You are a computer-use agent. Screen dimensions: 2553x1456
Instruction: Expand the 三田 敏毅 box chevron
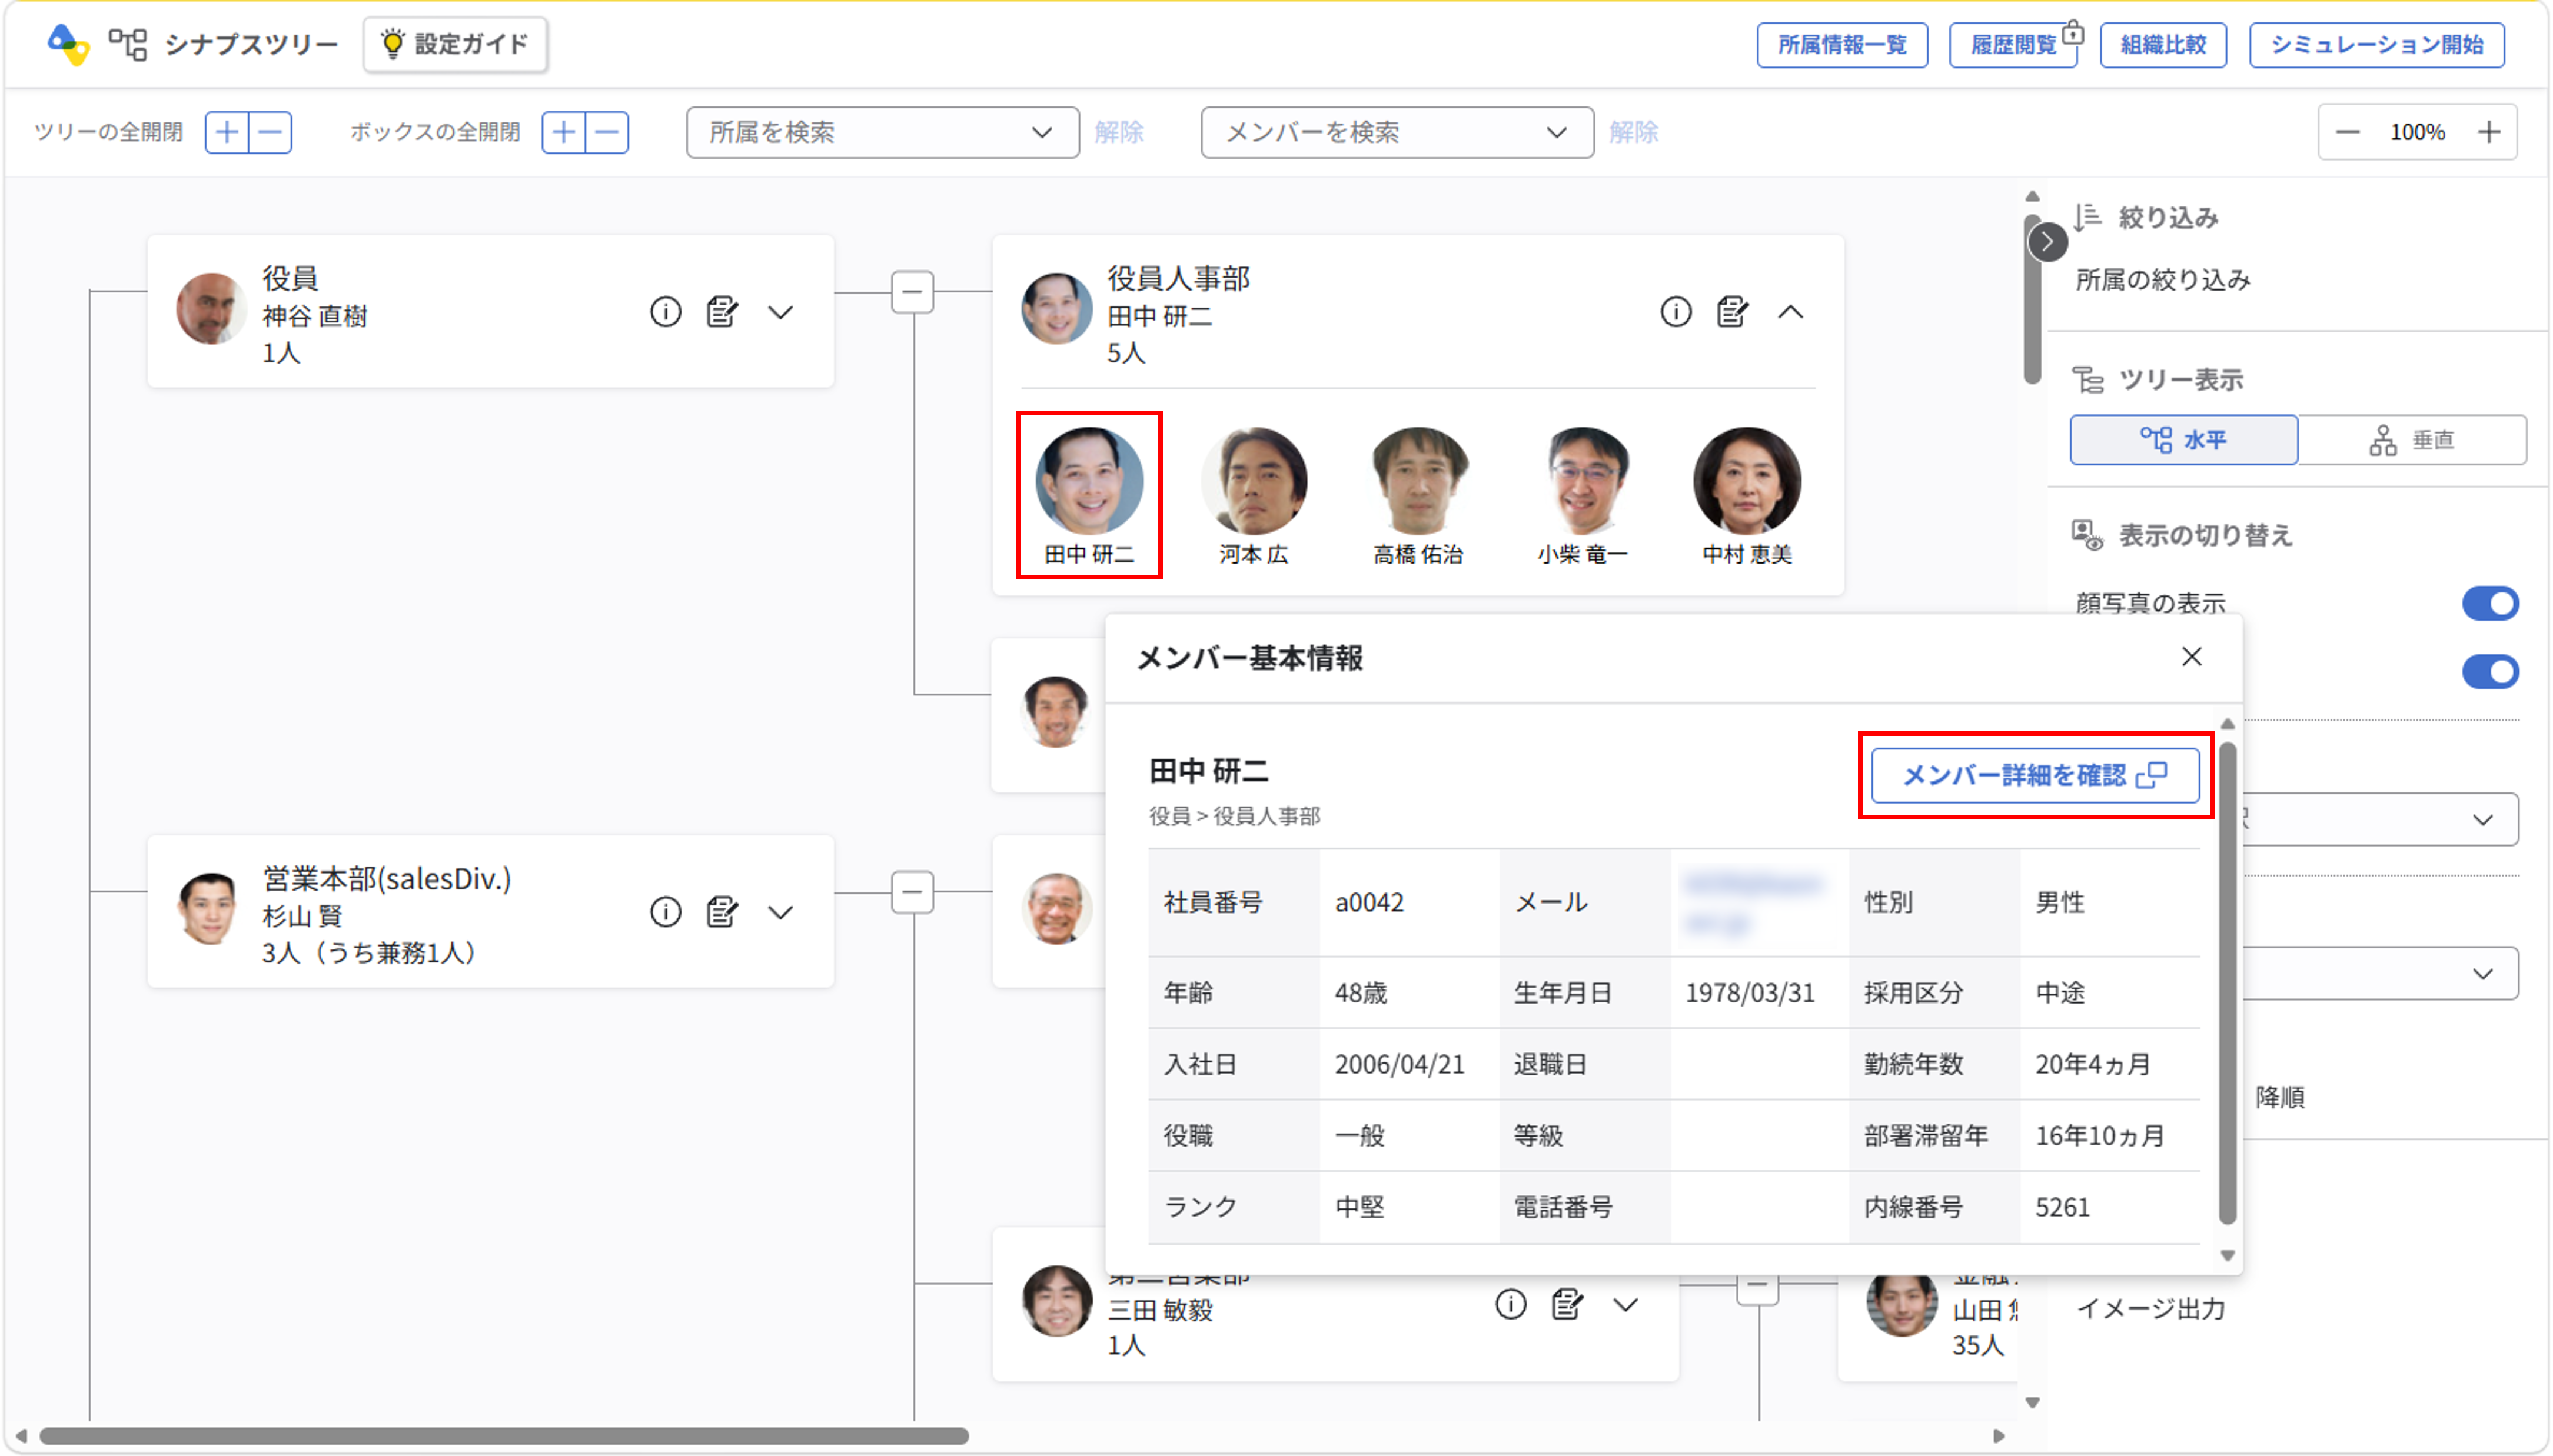(1625, 1304)
